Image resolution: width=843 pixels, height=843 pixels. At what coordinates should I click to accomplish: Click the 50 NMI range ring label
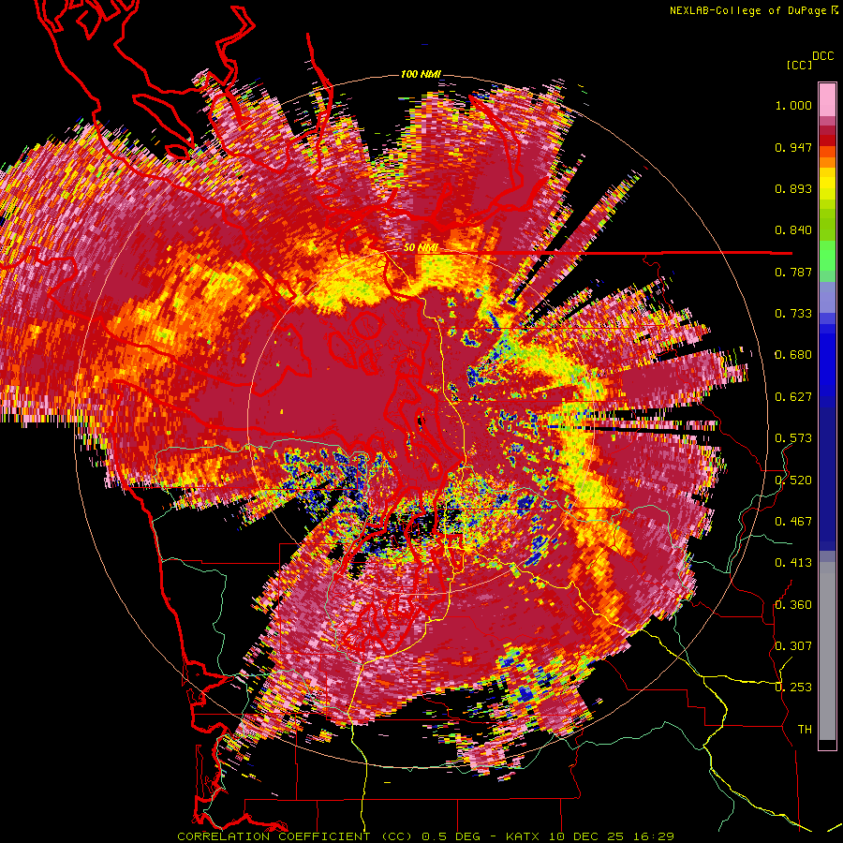421,248
